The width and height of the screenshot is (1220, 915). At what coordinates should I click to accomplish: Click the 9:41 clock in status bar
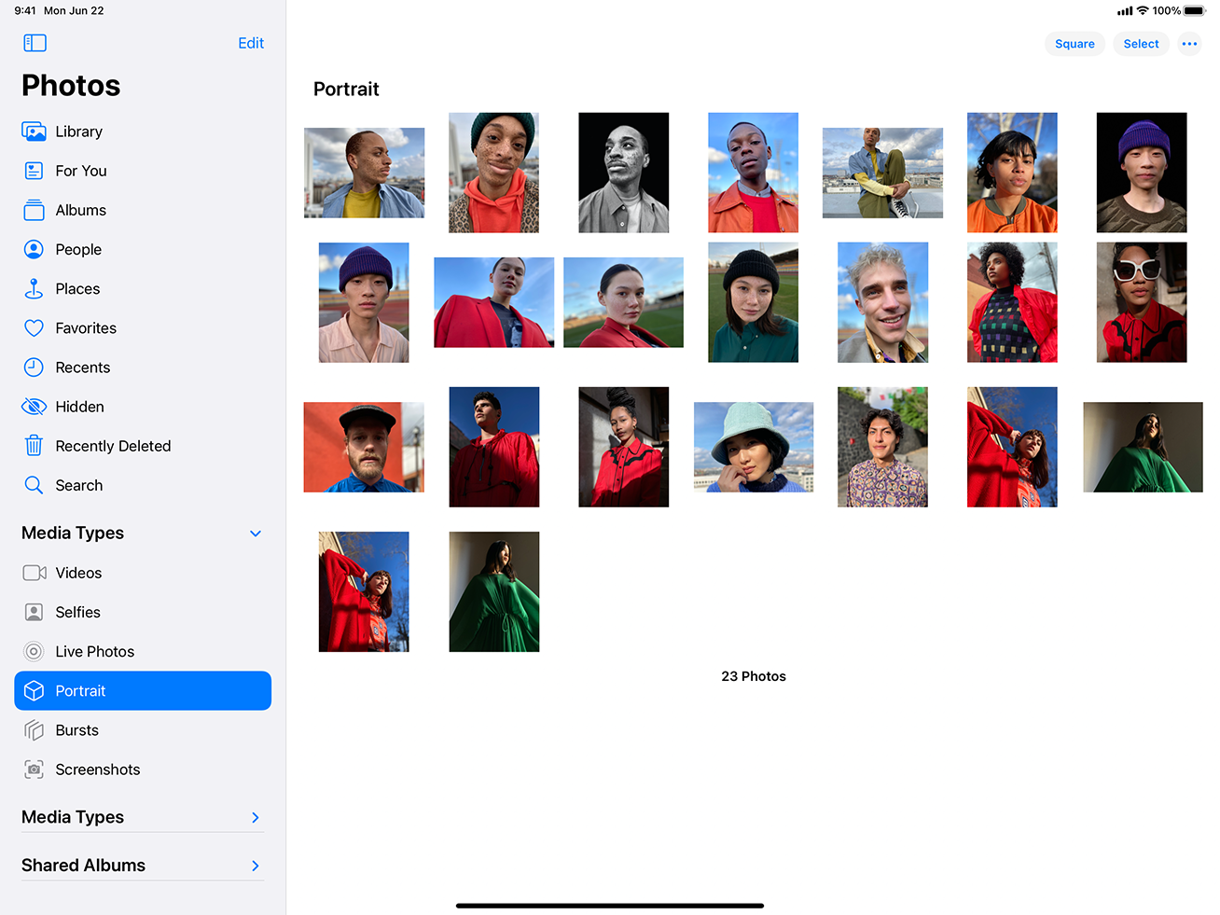pos(25,11)
